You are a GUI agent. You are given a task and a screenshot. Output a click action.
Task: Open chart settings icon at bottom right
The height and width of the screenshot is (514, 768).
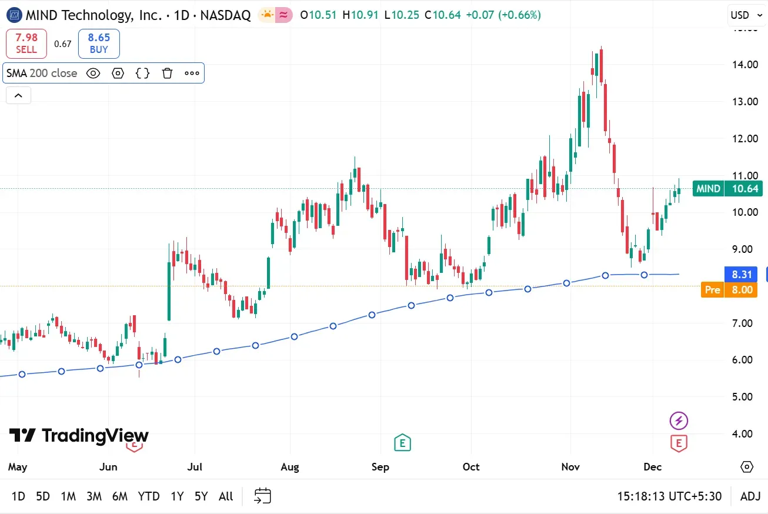pyautogui.click(x=747, y=467)
